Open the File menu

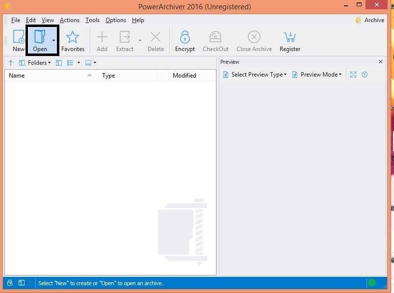(x=16, y=20)
